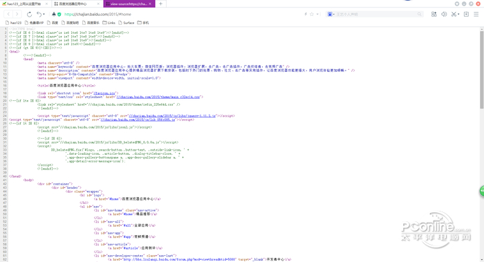The image size is (484, 262).
Task: Close the 百度浏览器应用中心 tab
Action: pyautogui.click(x=98, y=4)
